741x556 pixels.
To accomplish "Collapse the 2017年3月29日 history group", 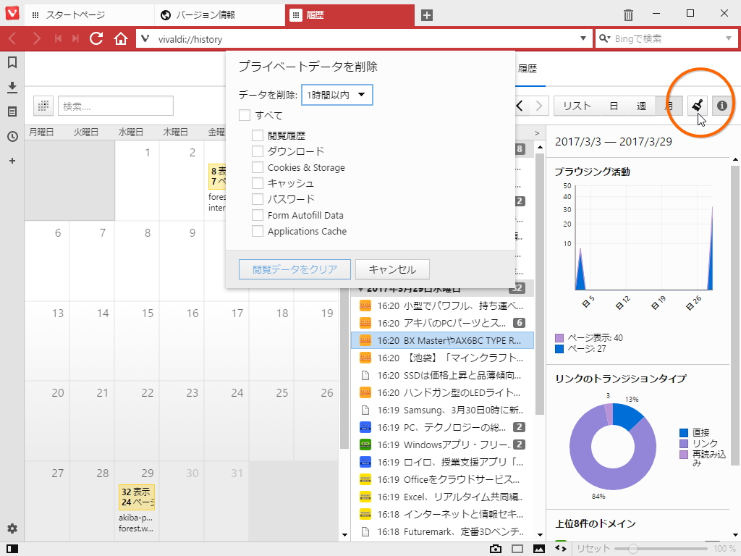I will (x=360, y=289).
